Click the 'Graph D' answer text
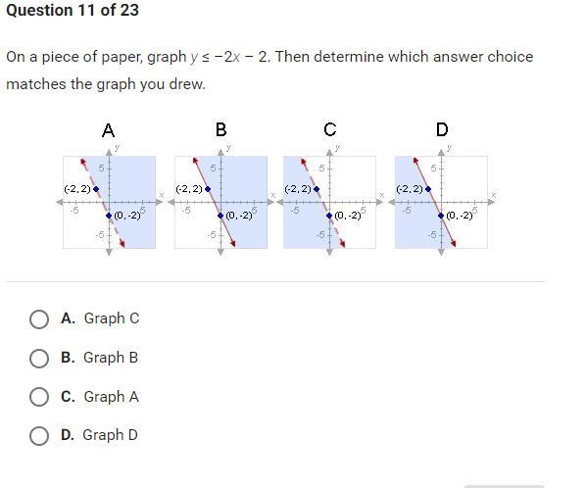This screenshot has height=488, width=586. click(x=111, y=435)
